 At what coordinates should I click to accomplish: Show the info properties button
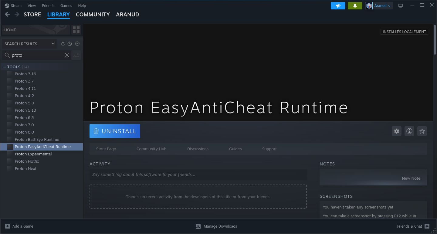[x=409, y=131]
